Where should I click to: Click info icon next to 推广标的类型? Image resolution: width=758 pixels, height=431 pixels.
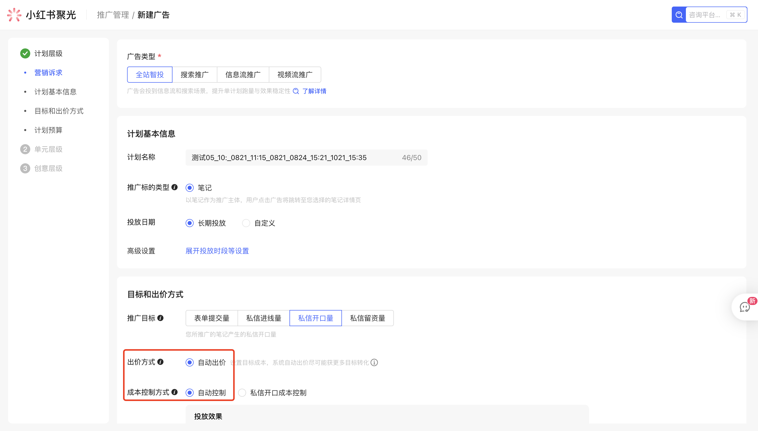point(175,187)
